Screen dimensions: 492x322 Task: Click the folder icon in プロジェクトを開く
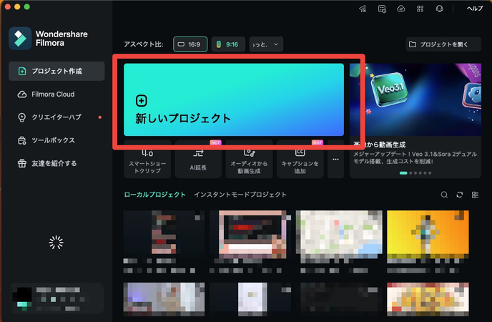[413, 44]
